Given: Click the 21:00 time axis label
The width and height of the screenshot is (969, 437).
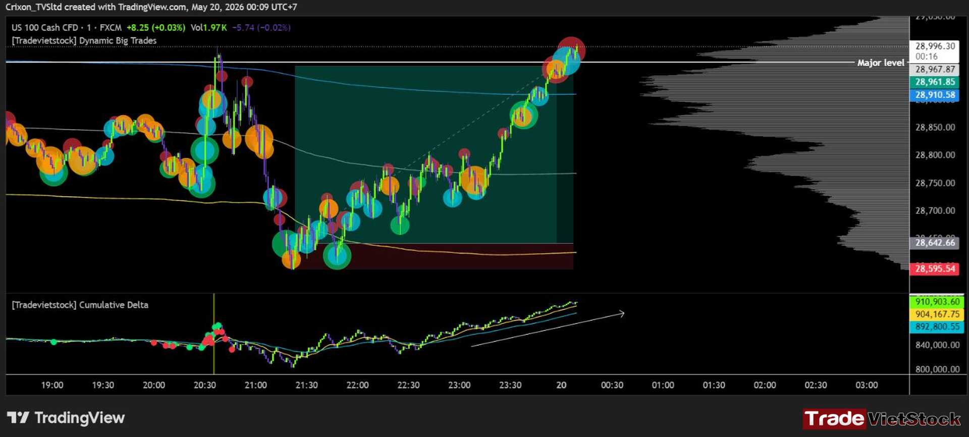Looking at the screenshot, I should coord(256,385).
